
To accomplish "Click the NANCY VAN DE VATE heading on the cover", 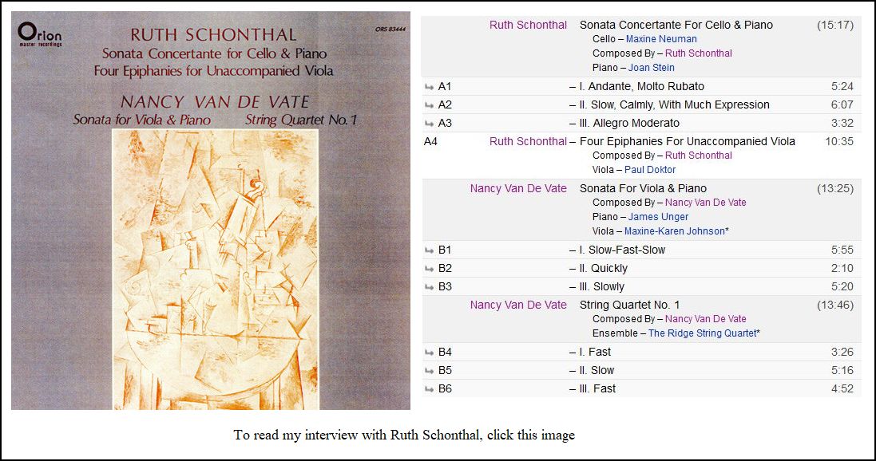I will (x=215, y=102).
